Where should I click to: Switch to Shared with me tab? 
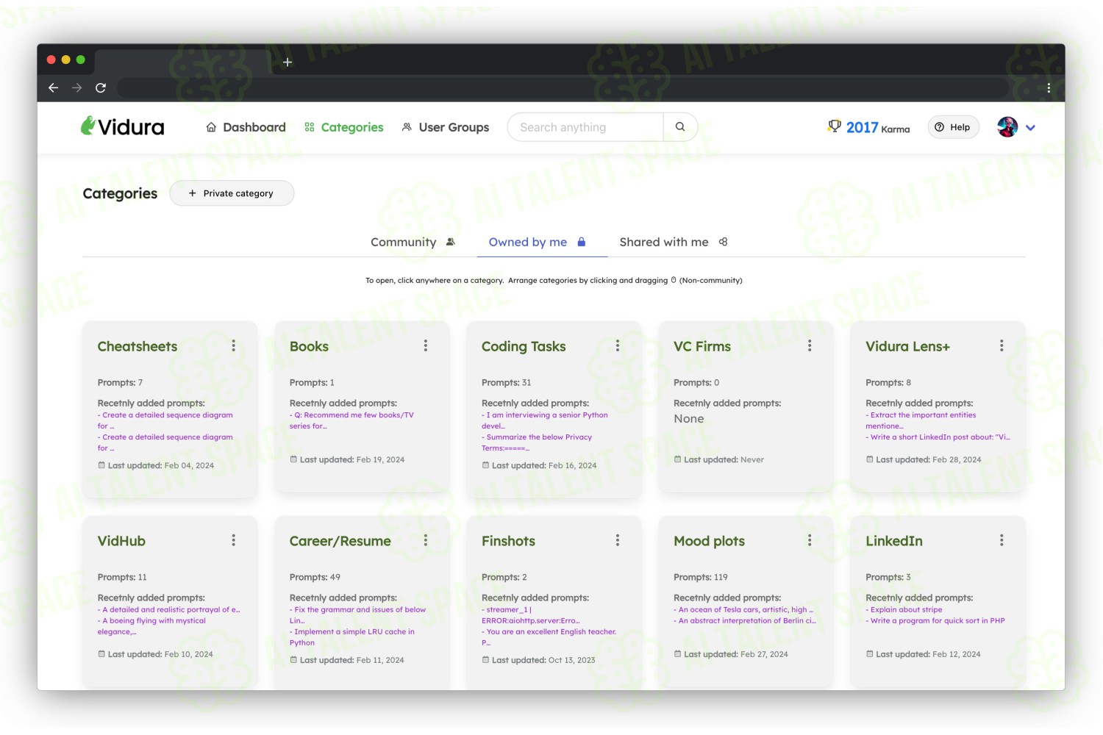[x=674, y=242]
